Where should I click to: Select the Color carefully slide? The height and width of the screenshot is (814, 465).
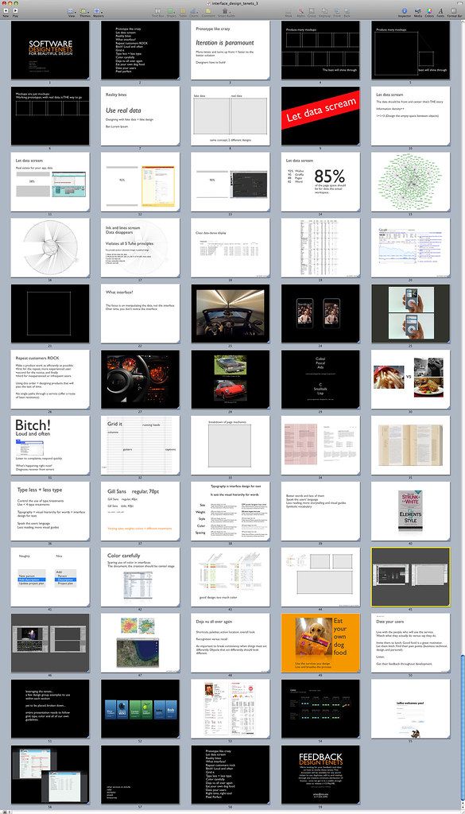140,577
